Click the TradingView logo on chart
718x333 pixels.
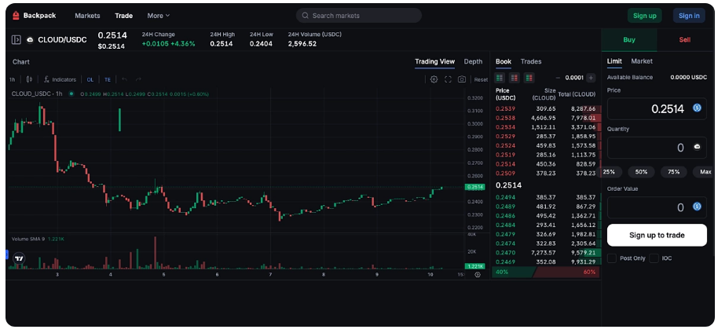pos(19,258)
